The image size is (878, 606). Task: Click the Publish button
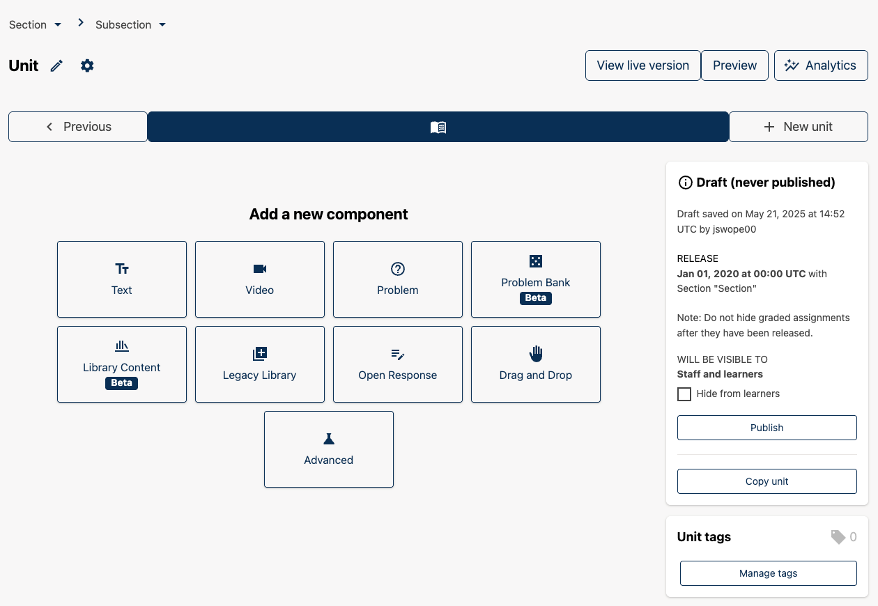click(767, 428)
